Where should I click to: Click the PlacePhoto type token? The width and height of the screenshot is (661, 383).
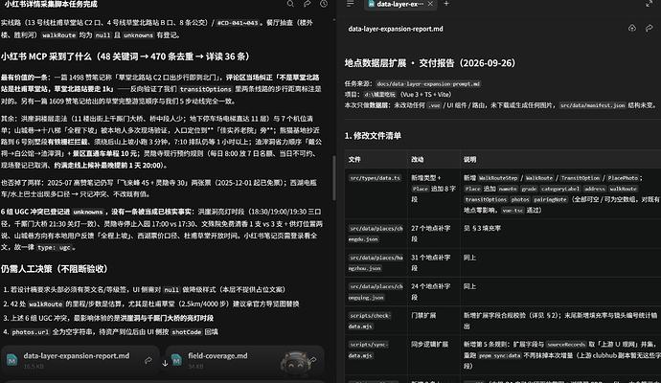click(x=623, y=178)
